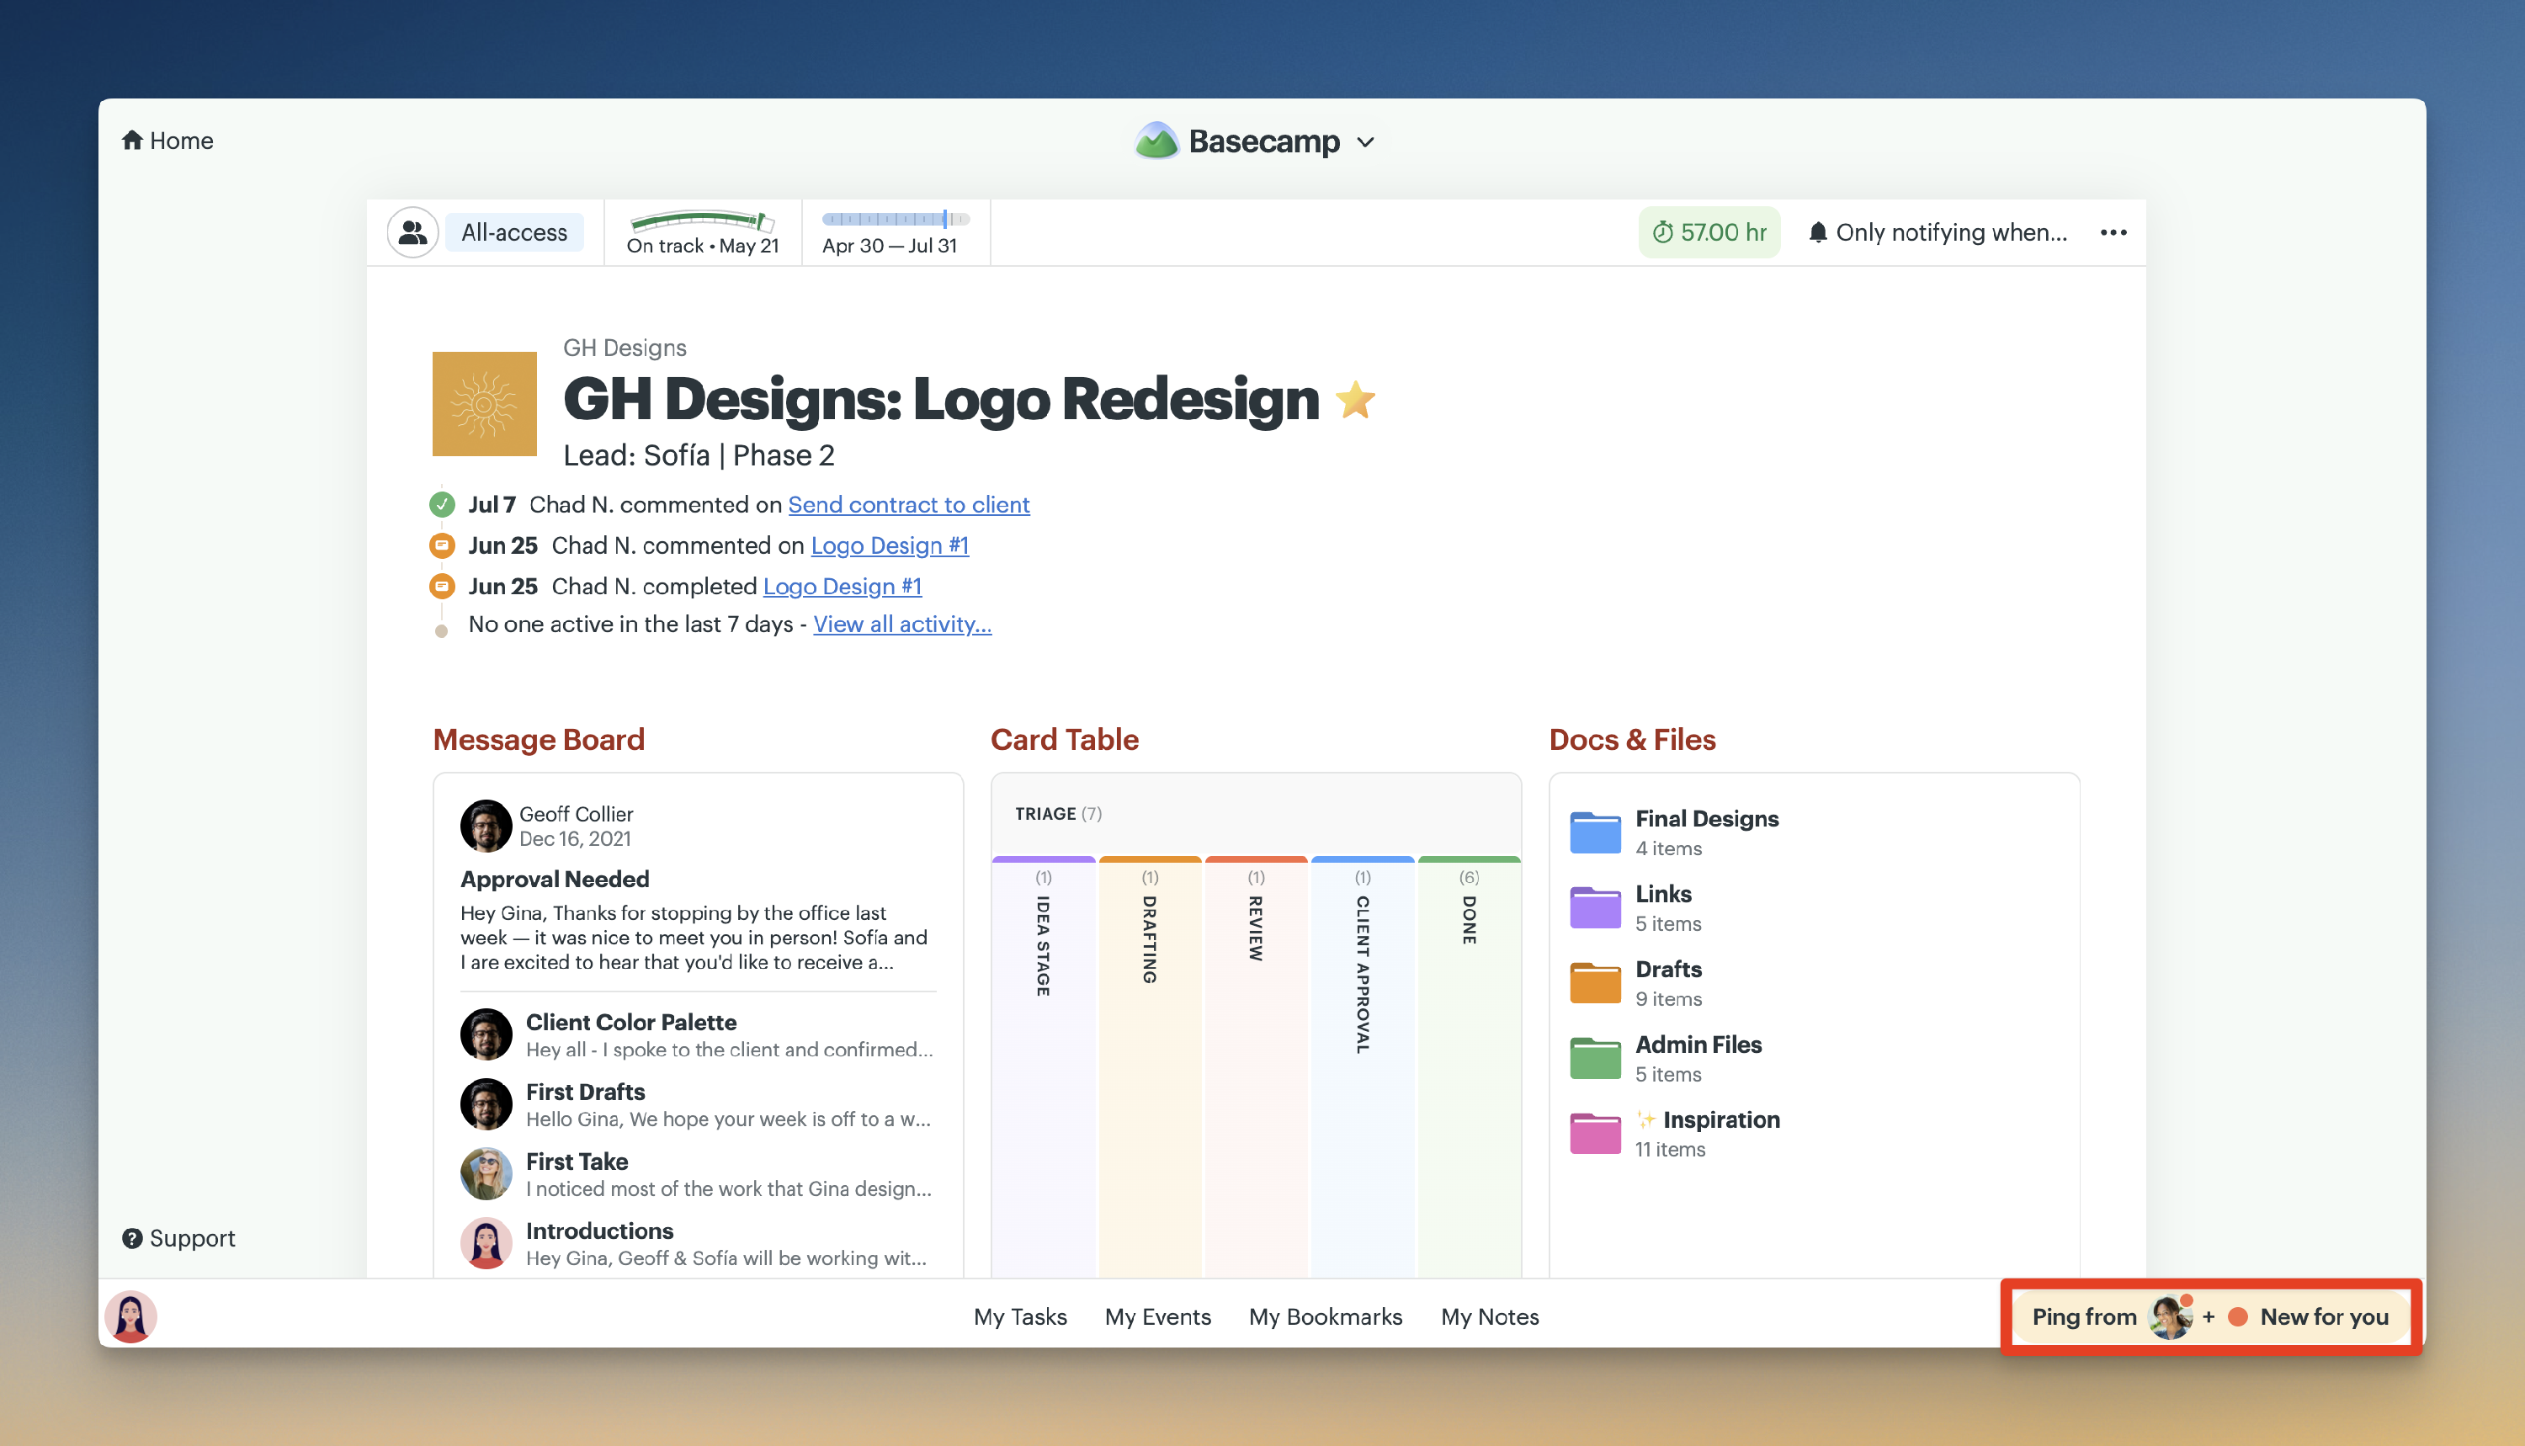Open the Ping from avatar

(x=2170, y=1317)
